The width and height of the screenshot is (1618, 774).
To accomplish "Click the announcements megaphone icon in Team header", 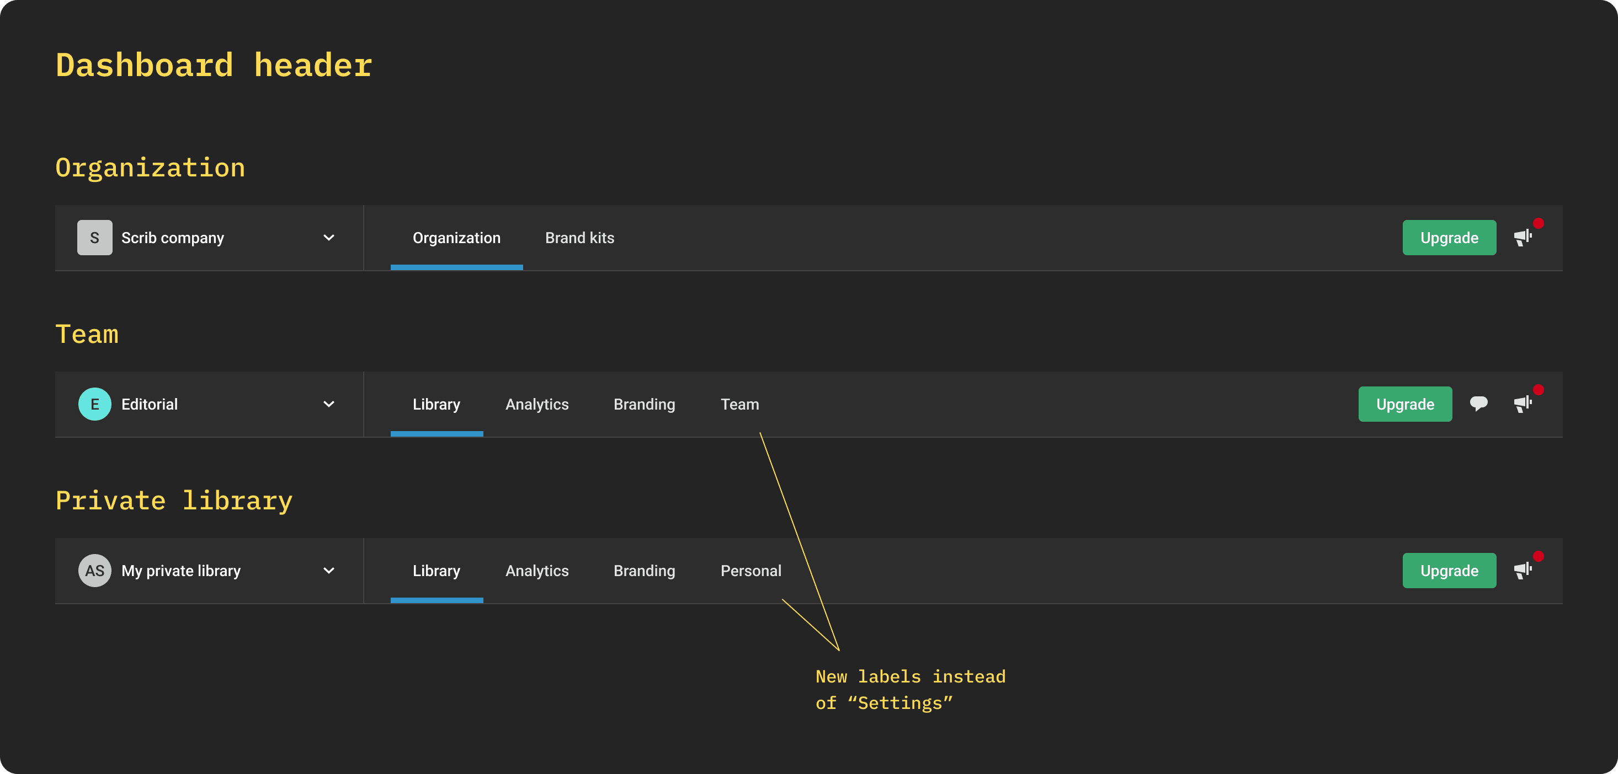I will pos(1523,404).
